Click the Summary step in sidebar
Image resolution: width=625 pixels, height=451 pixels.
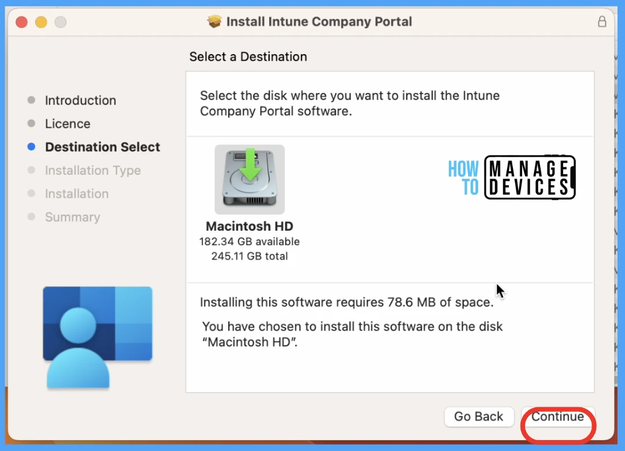[x=73, y=217]
